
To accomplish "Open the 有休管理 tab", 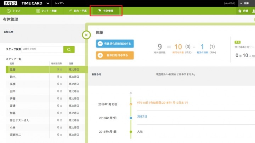I will coord(106,11).
